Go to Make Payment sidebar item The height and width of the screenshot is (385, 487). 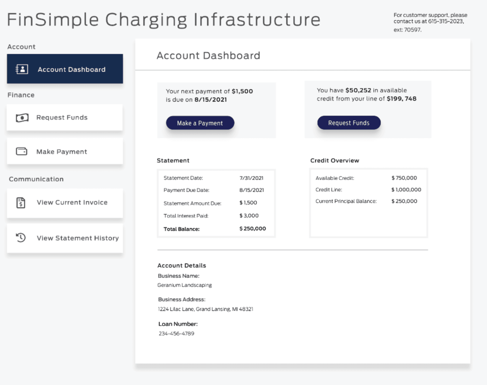[65, 151]
